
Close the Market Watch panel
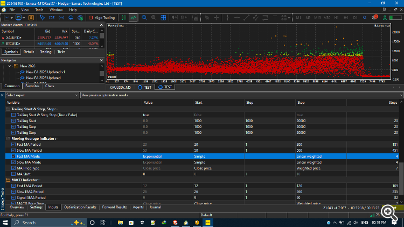pos(101,25)
